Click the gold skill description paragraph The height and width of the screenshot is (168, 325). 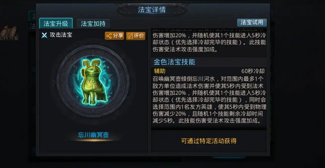click(x=209, y=100)
